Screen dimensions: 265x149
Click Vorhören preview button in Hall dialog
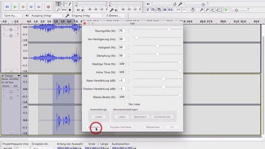click(x=94, y=127)
